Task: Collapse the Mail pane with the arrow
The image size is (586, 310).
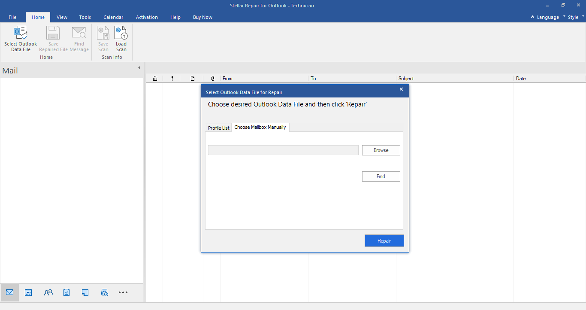Action: pos(139,68)
